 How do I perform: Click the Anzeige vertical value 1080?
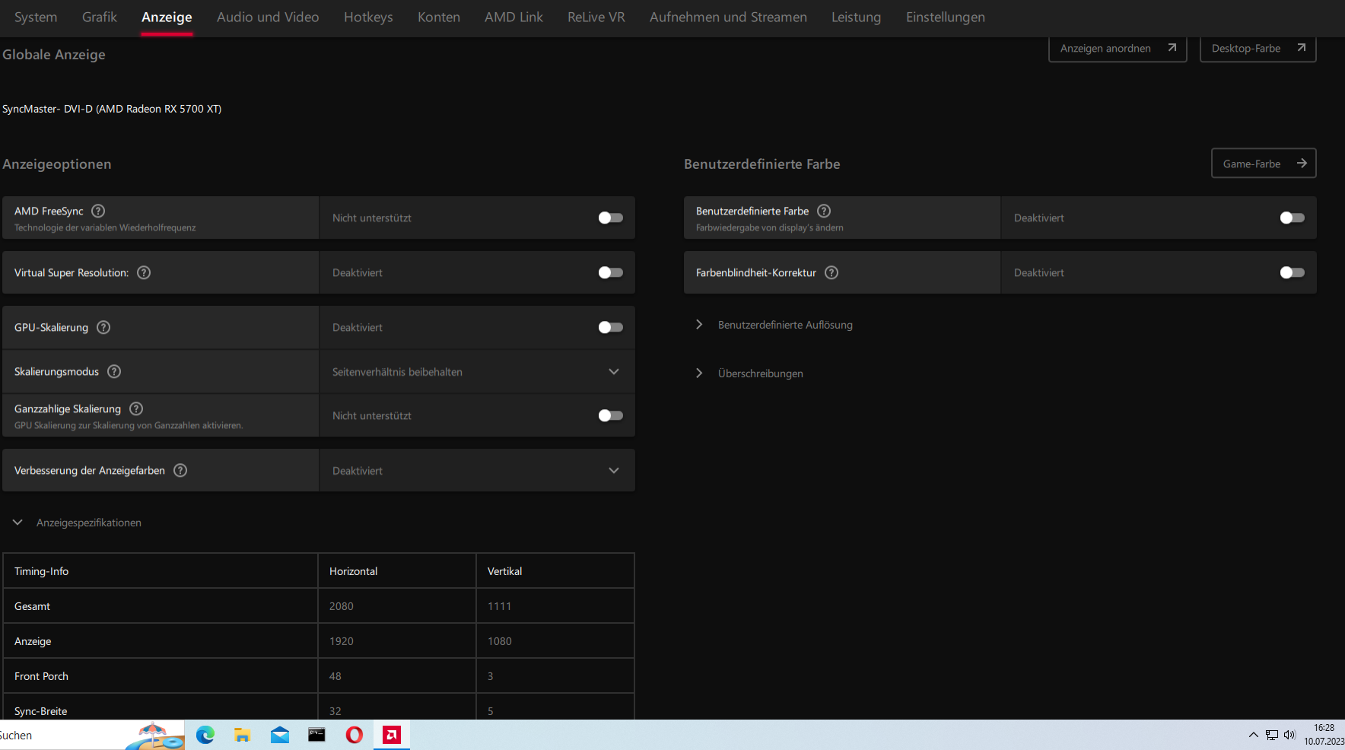coord(500,641)
